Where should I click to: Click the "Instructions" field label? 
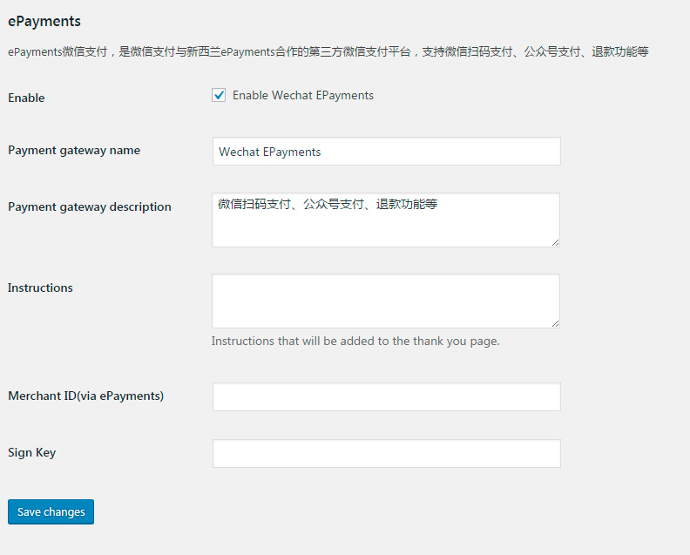click(40, 288)
